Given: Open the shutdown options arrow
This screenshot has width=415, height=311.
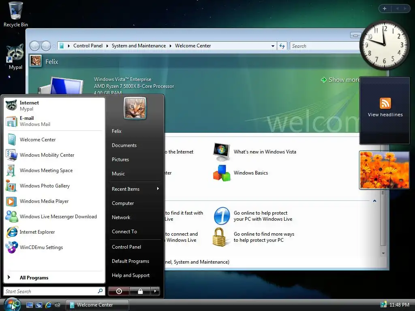Looking at the screenshot, I should coord(155,291).
